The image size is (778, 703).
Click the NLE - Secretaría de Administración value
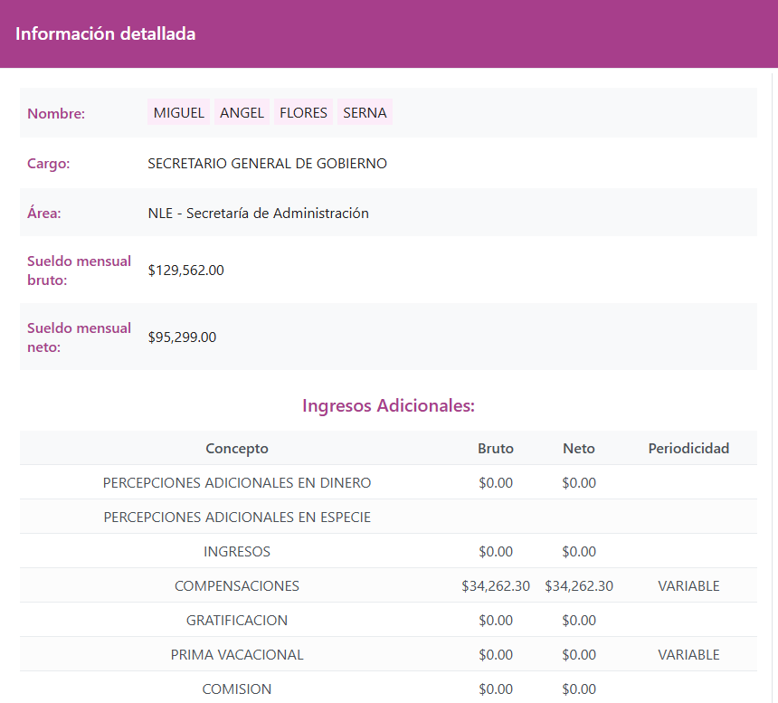(258, 214)
